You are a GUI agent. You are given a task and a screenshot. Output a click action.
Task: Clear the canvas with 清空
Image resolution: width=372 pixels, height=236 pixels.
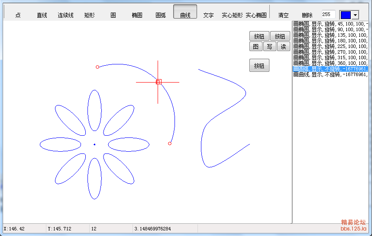point(283,16)
